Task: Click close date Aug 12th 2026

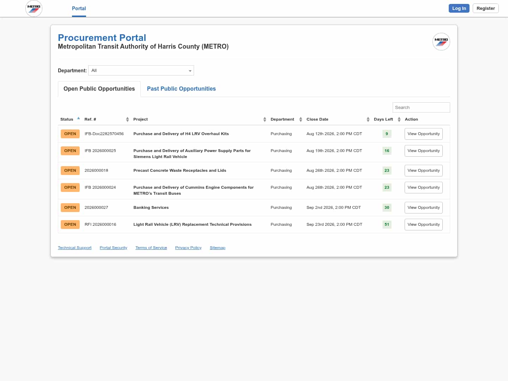Action: [x=334, y=134]
